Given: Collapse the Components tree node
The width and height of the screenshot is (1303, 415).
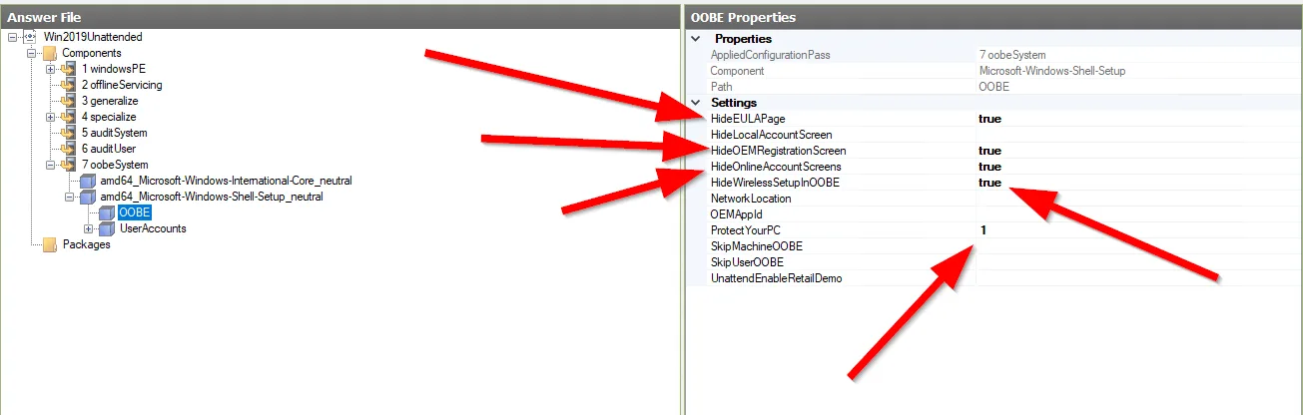Looking at the screenshot, I should 32,53.
